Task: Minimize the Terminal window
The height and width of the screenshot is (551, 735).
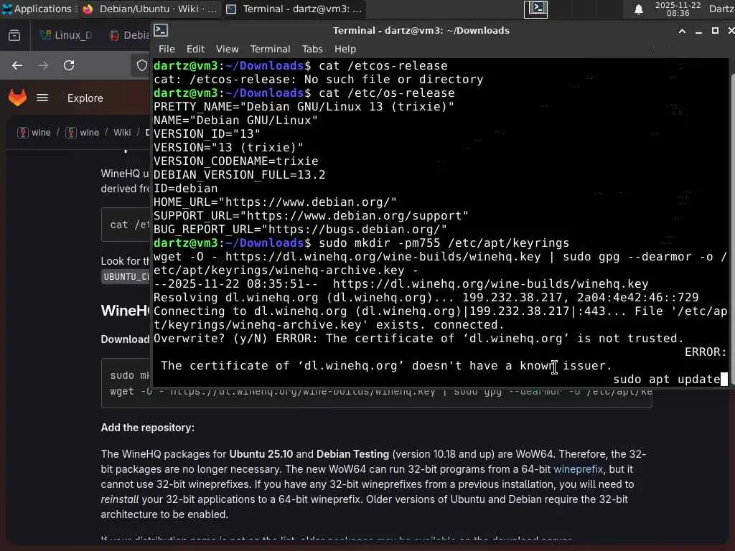Action: [698, 31]
